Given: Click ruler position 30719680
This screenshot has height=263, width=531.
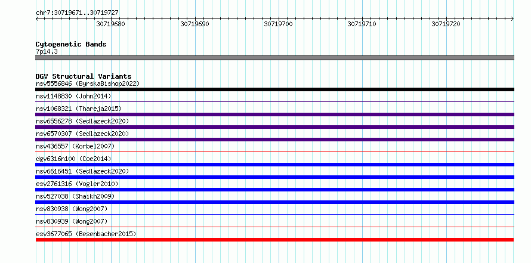Looking at the screenshot, I should [111, 24].
